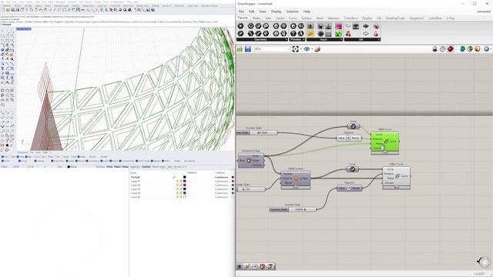Toggle the Points selection filter checkbox
The image size is (493, 277).
coord(2,161)
